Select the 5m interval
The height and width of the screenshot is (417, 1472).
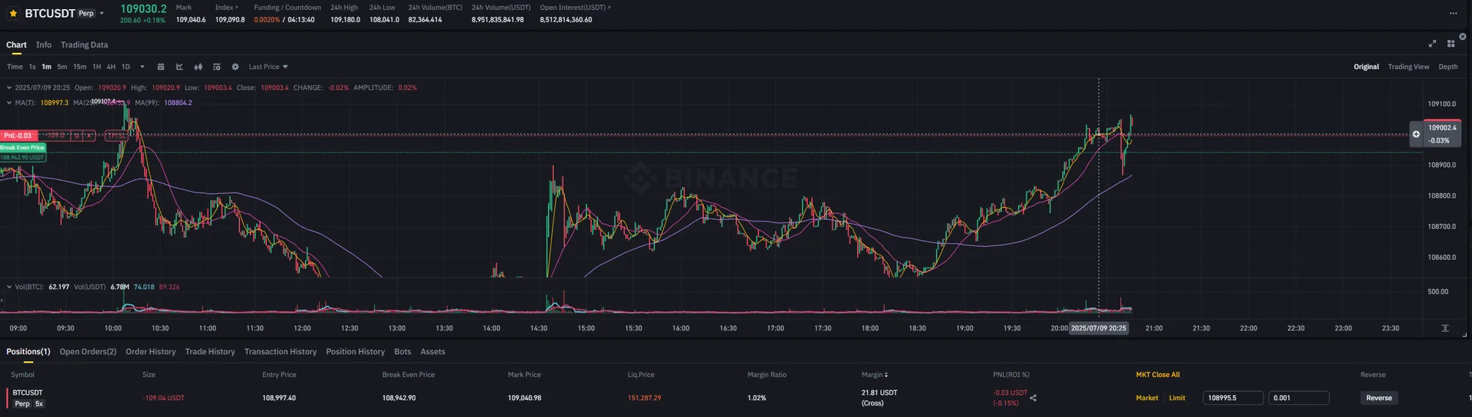tap(62, 67)
